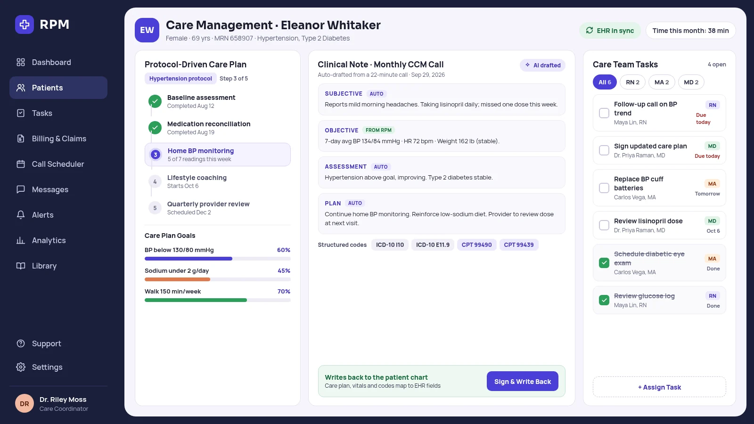Viewport: 754px width, 424px height.
Task: Check the Sign updated care plan task
Action: 604,150
